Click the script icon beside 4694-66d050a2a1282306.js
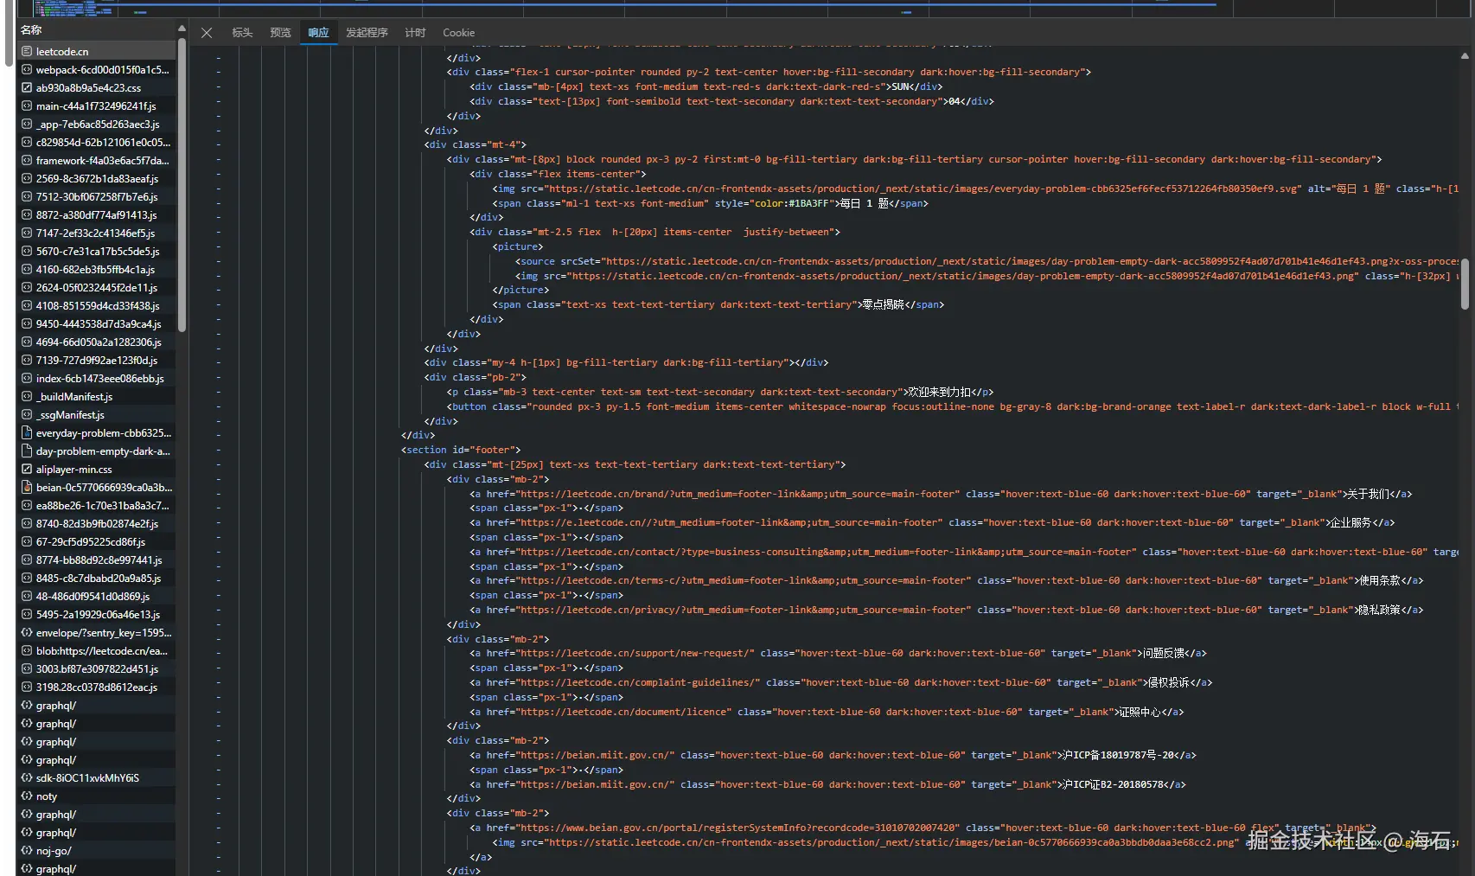 point(27,342)
